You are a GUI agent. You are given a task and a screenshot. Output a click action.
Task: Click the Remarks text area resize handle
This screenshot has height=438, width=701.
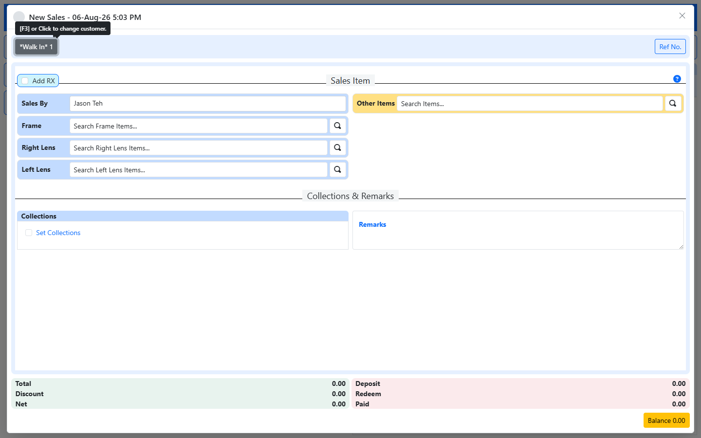click(681, 246)
